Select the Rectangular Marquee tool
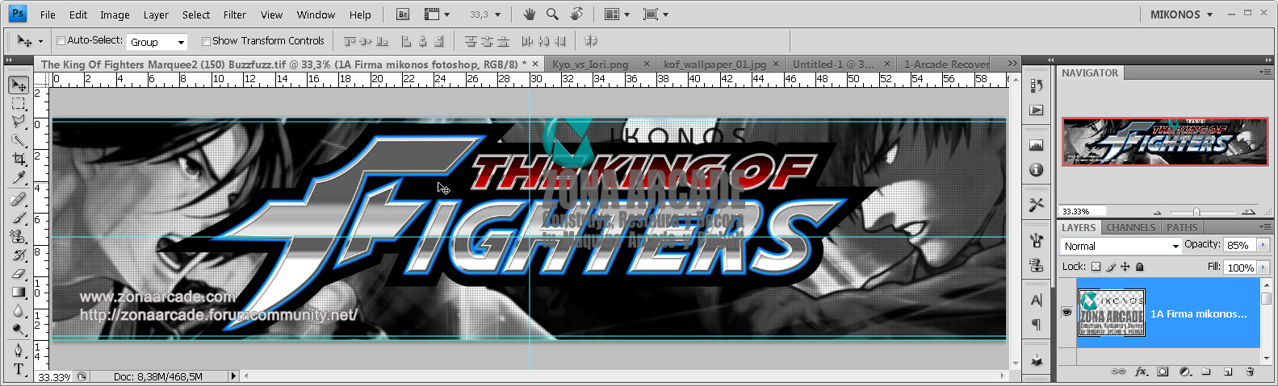Image resolution: width=1278 pixels, height=386 pixels. (19, 104)
